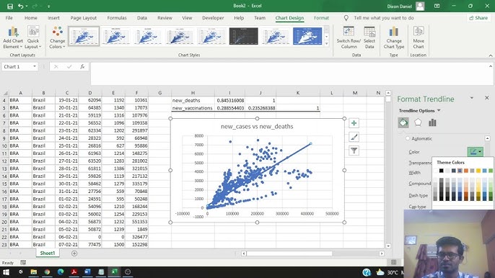Click the Chart Elements plus button

(x=354, y=123)
